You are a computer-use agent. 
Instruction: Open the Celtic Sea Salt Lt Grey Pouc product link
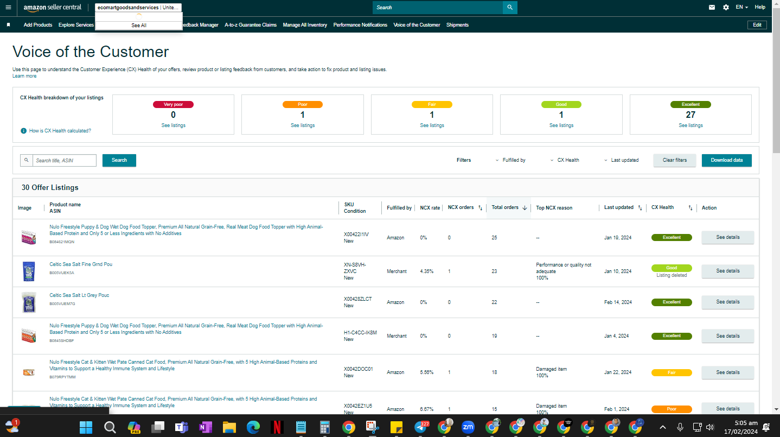tap(79, 295)
